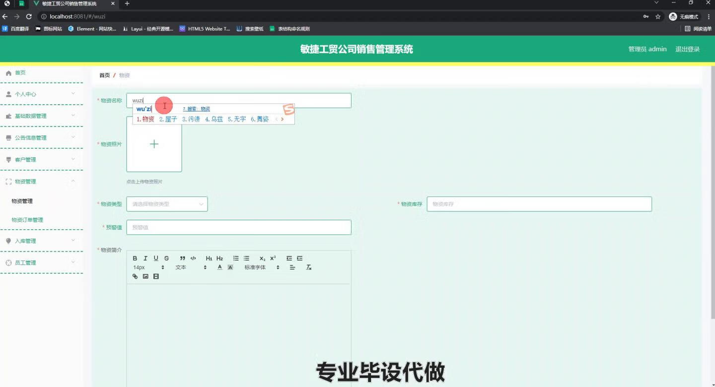Click 首页 in the breadcrumb navigation

[x=104, y=75]
